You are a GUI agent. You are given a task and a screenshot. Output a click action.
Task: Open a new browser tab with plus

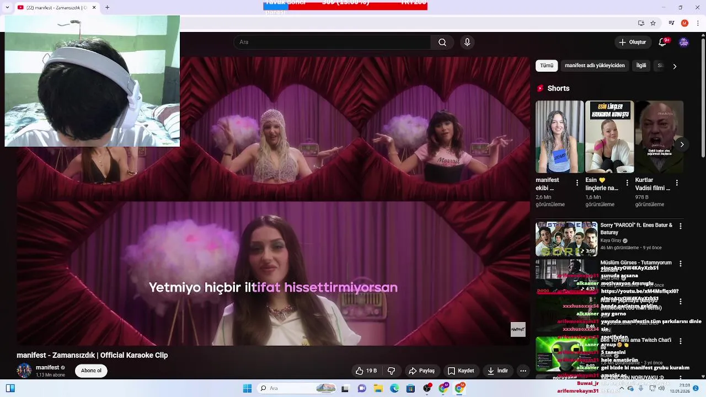[x=107, y=7]
